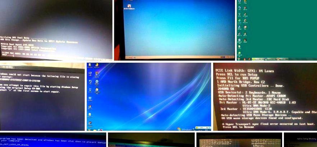
Task: Open the 'PCIE Link Width' BIOS POST photo
Action: [x=265, y=96]
